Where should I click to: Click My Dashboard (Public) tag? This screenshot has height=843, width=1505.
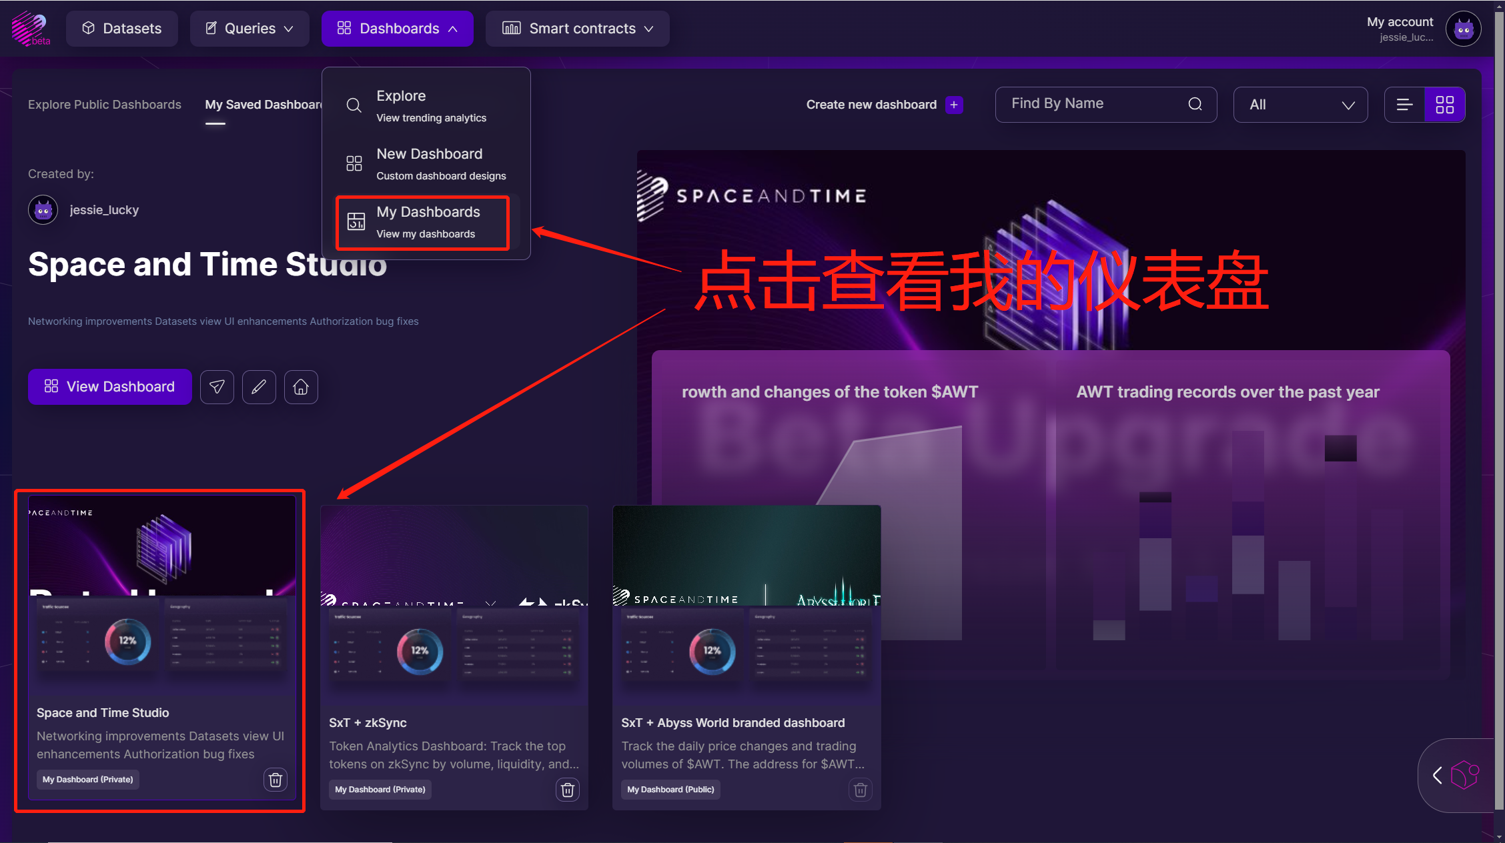(x=670, y=790)
